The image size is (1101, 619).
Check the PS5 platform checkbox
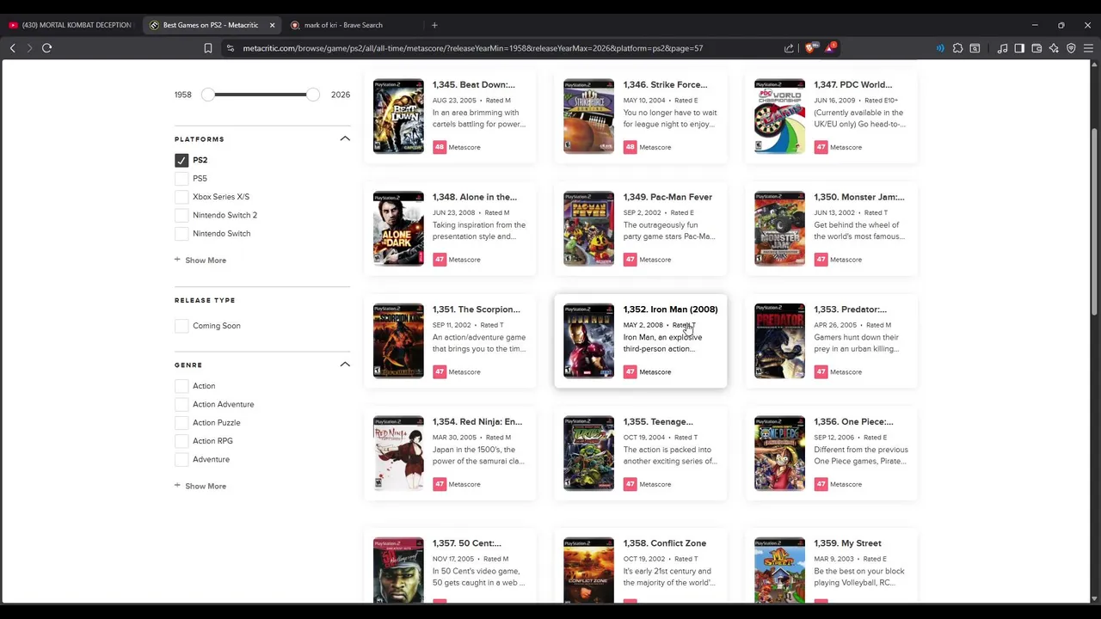181,178
